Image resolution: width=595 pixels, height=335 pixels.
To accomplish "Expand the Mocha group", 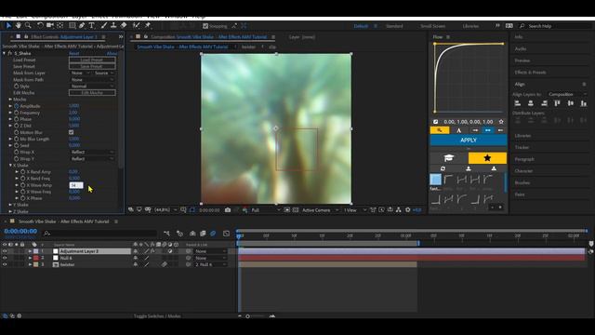I will click(x=10, y=100).
